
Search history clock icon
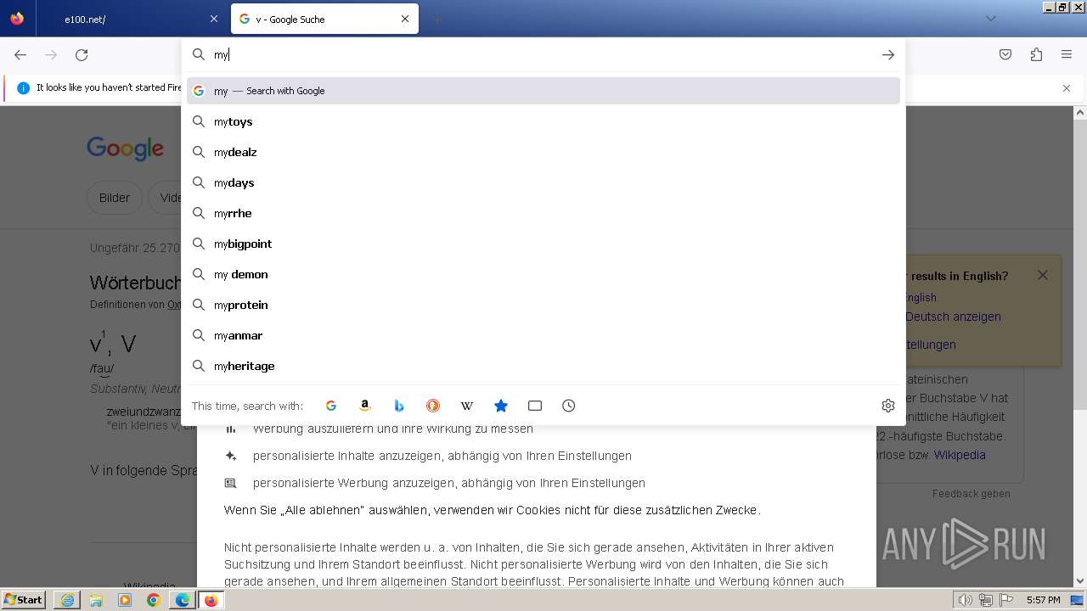coord(569,406)
